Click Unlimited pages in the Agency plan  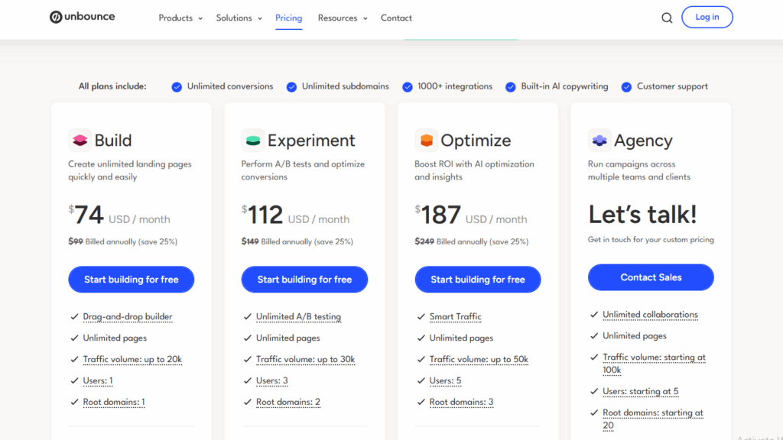coord(635,336)
